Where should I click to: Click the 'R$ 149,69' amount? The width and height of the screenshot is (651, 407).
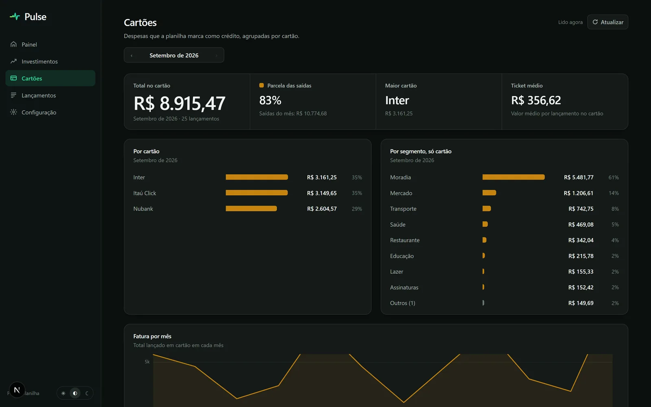(x=581, y=303)
